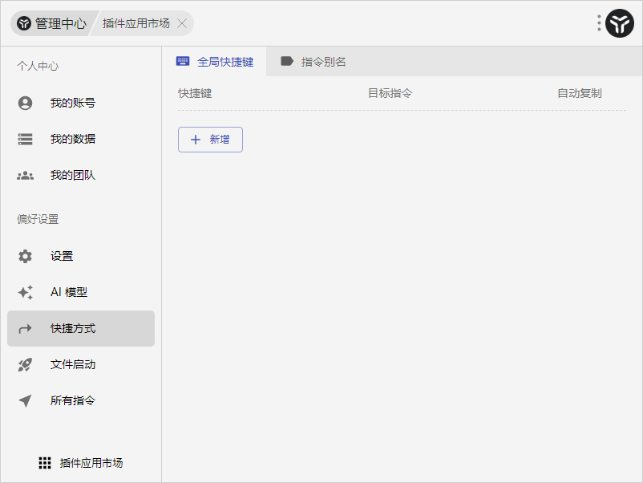Click the gear icon beside 设置
Screen dimensions: 643x483
click(26, 256)
